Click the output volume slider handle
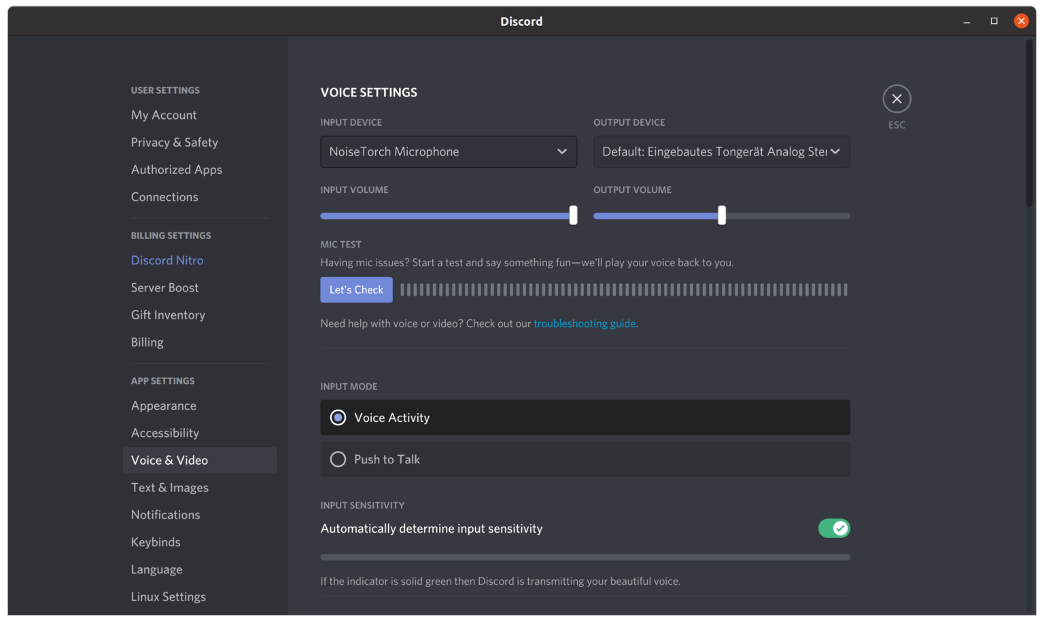This screenshot has width=1044, height=623. (722, 215)
